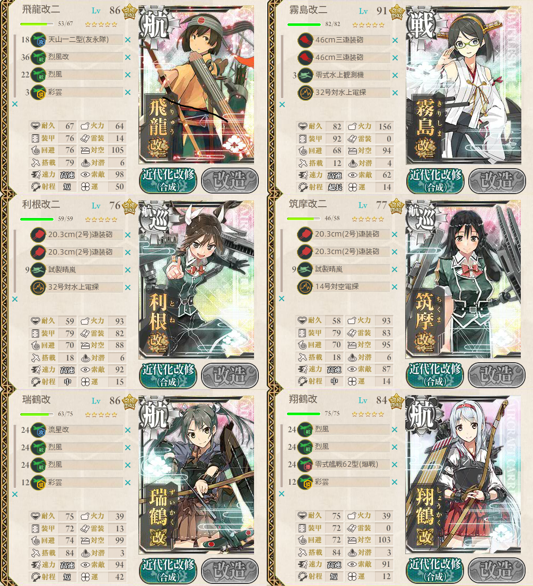This screenshot has width=533, height=586.
Task: Click the 試製晴嵐 seaplane icon on 利根改二
Action: coord(38,269)
